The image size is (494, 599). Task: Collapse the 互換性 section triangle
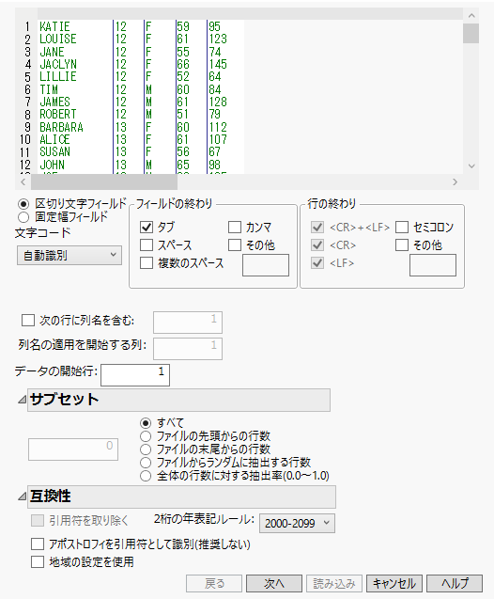tap(23, 497)
